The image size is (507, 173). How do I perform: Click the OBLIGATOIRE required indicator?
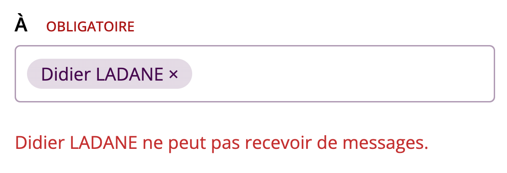click(x=90, y=27)
